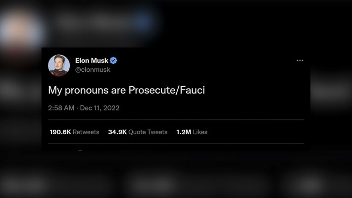Open the three-dot more options menu
Viewport: 352px width, 198px height.
pos(300,60)
